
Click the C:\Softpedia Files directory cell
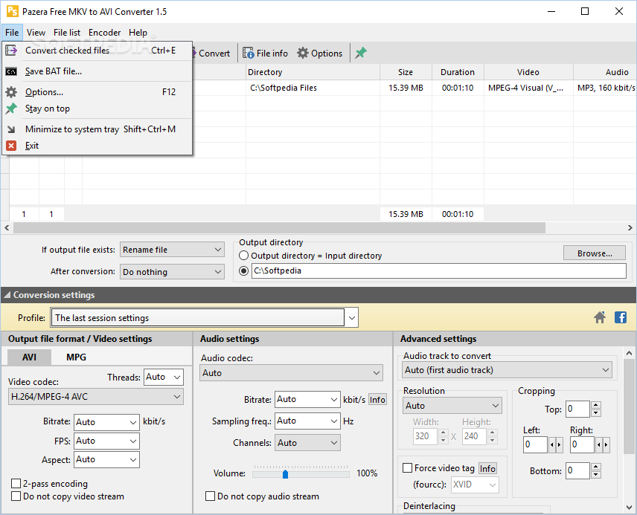click(x=313, y=88)
